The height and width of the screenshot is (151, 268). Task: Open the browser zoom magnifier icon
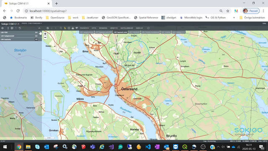point(221,11)
